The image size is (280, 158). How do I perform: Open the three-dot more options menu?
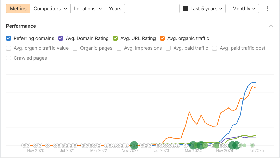coord(268,9)
